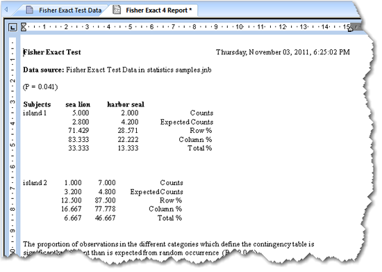Click the tab-stop type selector box
Screen dimensions: 382x272
coord(13,27)
